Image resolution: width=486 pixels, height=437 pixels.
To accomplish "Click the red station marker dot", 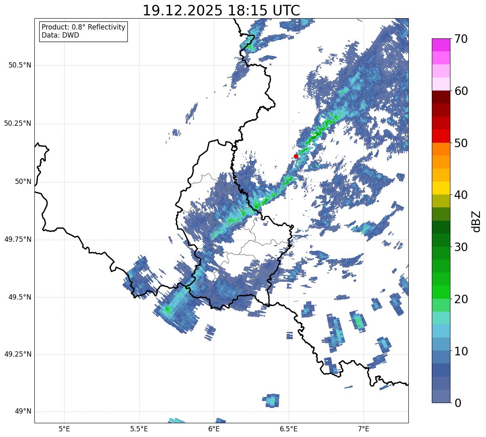I will click(x=296, y=156).
